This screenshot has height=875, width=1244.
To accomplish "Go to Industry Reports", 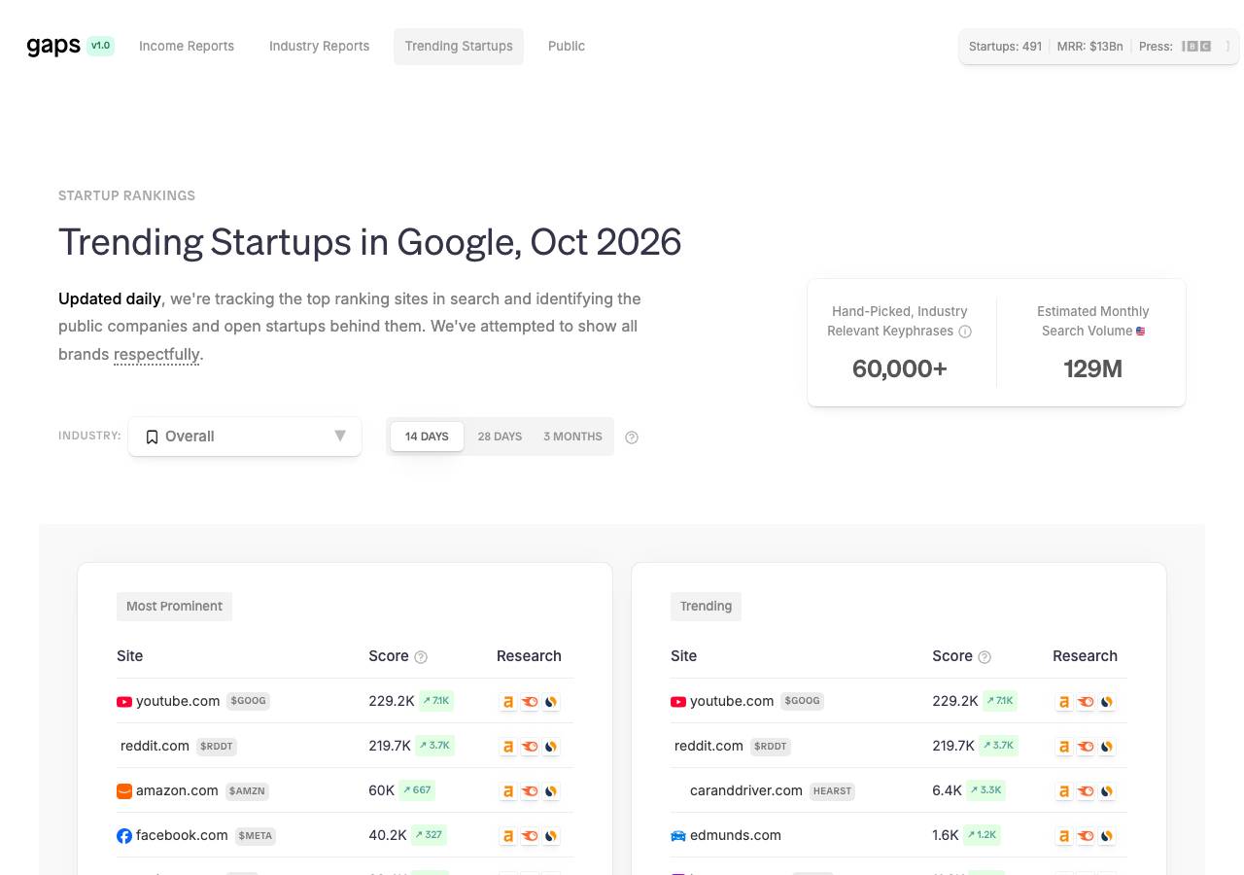I will pyautogui.click(x=320, y=46).
